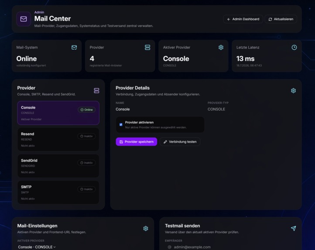The width and height of the screenshot is (315, 250).
Task: Click the Online status badge on Console
Action: 86,110
